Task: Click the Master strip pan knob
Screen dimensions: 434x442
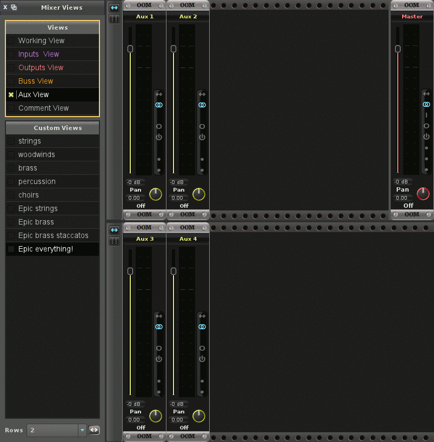Action: click(x=423, y=194)
